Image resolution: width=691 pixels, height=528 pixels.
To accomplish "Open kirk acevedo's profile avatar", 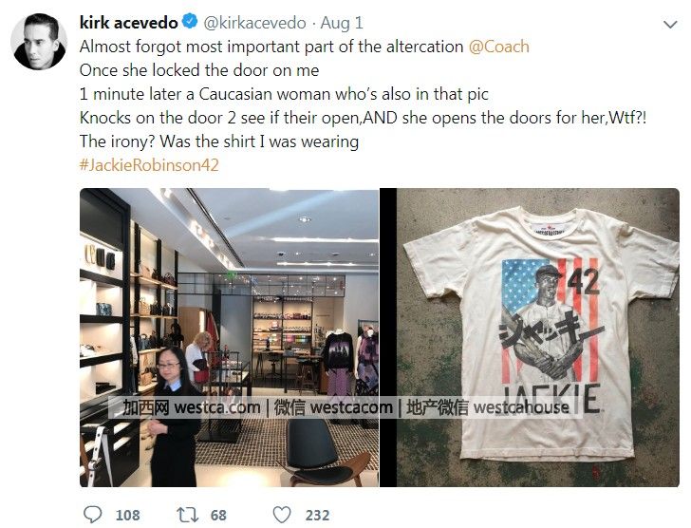I will [x=39, y=42].
